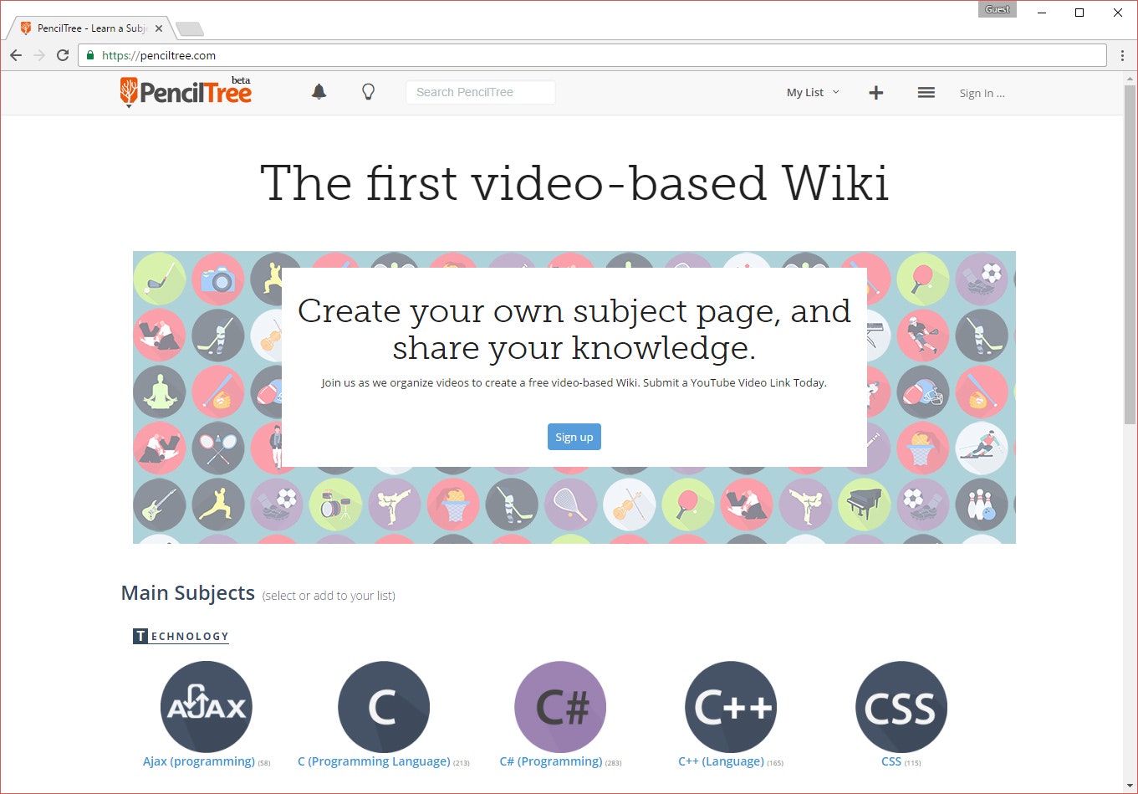Reload the page with the refresh icon

point(63,55)
